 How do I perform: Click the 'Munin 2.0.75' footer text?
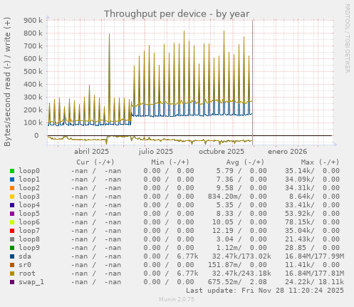[x=177, y=299]
